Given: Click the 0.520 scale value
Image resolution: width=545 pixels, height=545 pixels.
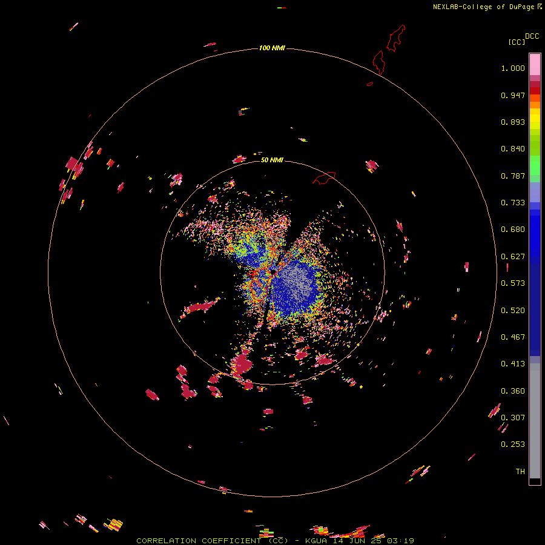Looking at the screenshot, I should click(x=513, y=311).
